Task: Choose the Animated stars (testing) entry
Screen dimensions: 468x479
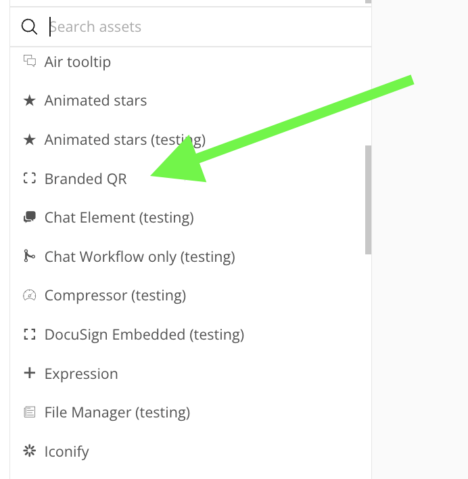Action: click(125, 140)
